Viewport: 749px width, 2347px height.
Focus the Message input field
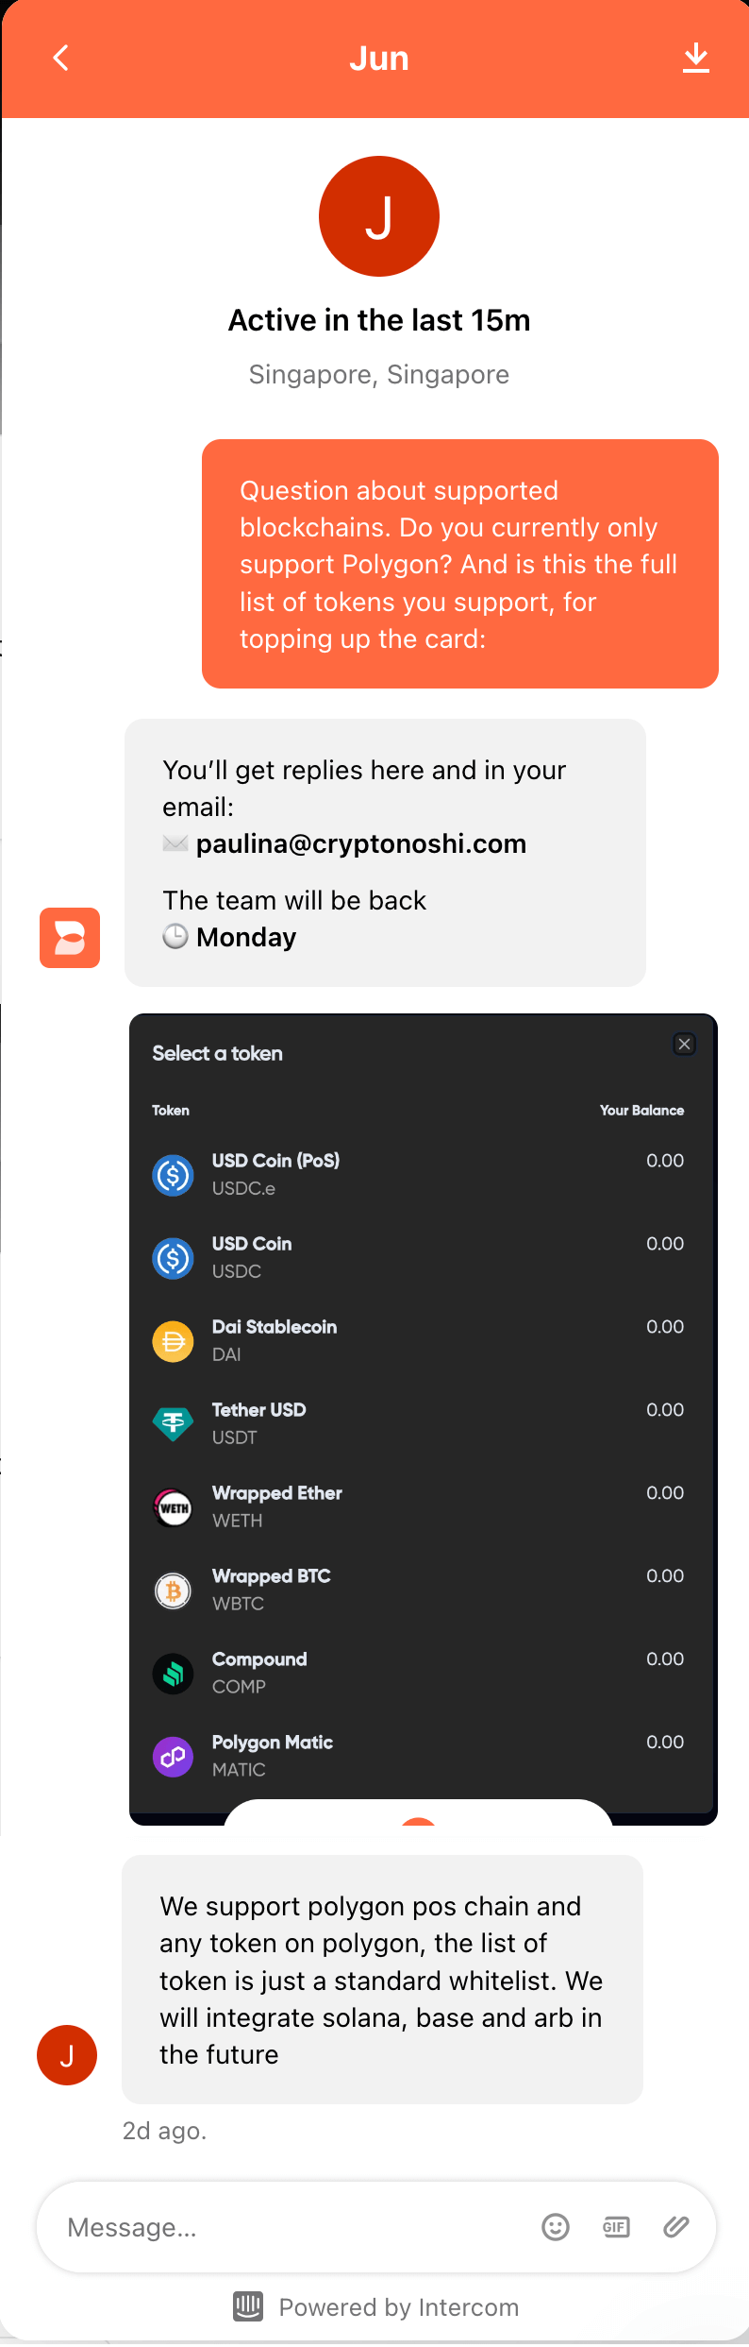292,2227
